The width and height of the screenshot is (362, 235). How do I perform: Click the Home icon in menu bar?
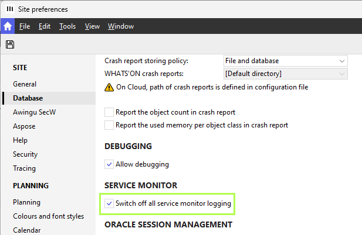tap(8, 26)
